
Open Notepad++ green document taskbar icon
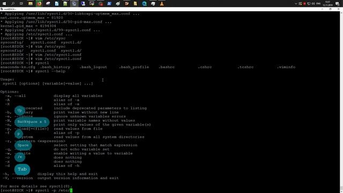pyautogui.click(x=65, y=4)
